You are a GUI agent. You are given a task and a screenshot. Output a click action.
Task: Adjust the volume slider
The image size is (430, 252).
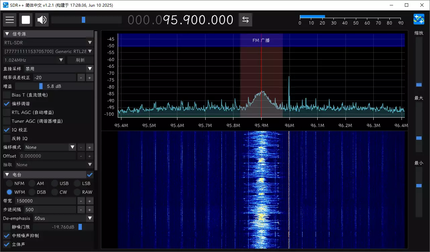point(87,20)
